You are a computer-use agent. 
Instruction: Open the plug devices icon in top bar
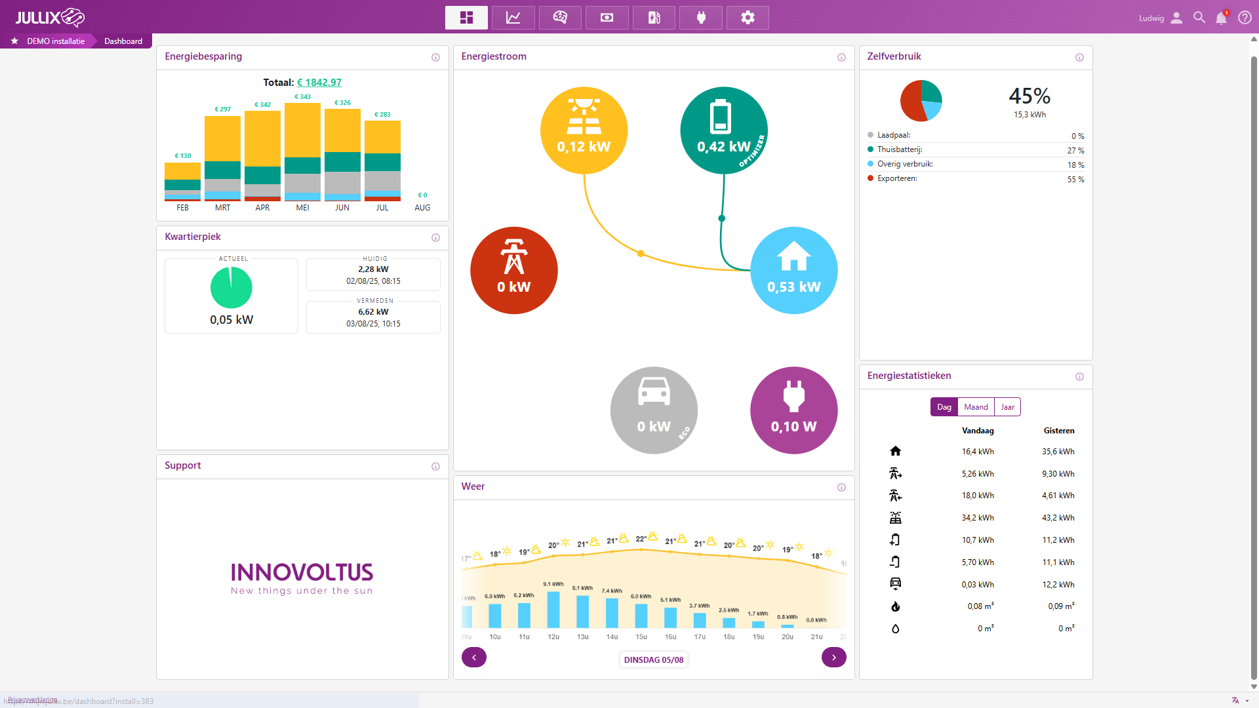[x=701, y=18]
